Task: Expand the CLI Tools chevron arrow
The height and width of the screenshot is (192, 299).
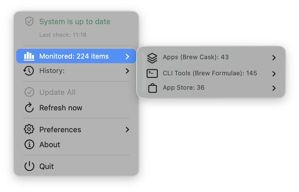Action: tap(274, 74)
